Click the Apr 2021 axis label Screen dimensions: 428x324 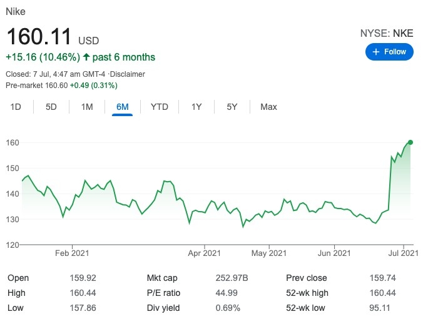tap(204, 253)
